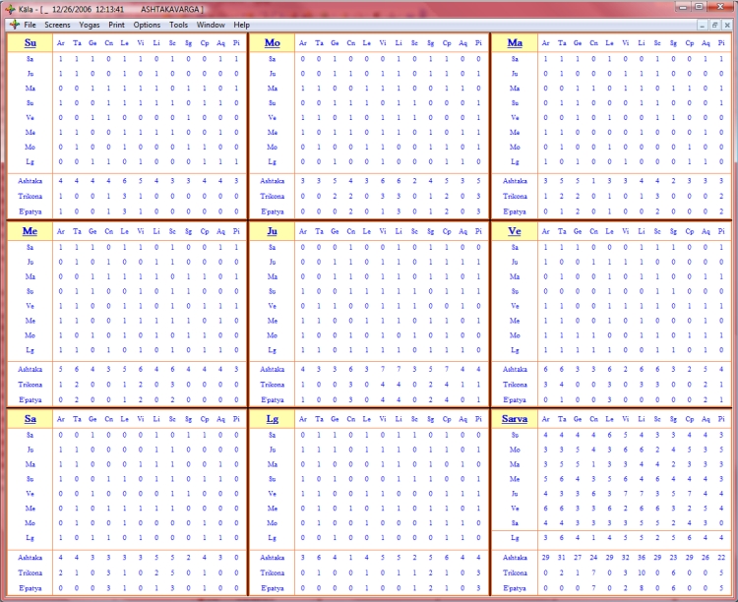Click Cp column header in Ju table
Image resolution: width=738 pixels, height=602 pixels.
coord(447,231)
